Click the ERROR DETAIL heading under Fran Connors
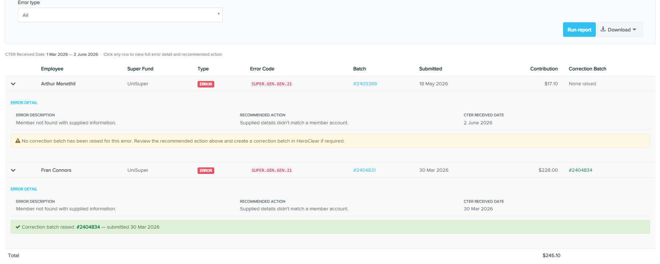660x264 pixels. click(24, 189)
